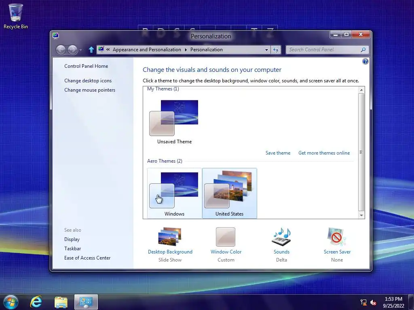
Task: Open recent pages dropdown beside Forward arrow
Action: click(x=81, y=50)
